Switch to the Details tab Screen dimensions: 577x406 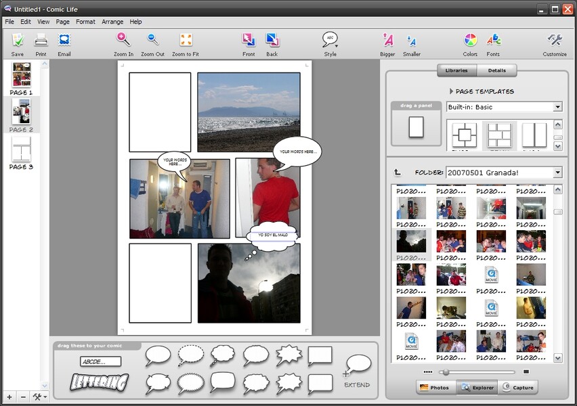click(x=497, y=70)
